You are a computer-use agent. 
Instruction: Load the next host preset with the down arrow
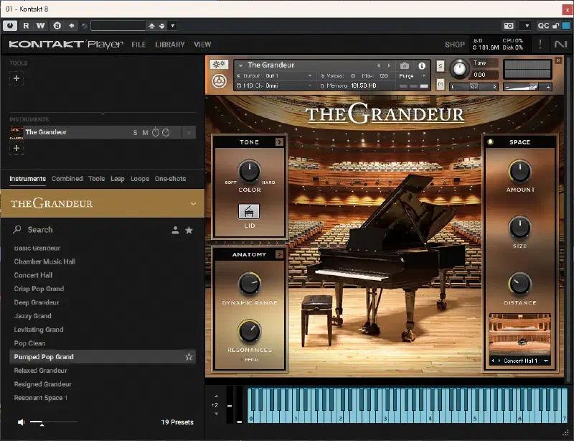pos(162,26)
